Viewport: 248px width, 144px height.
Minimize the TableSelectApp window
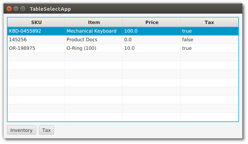point(16,9)
